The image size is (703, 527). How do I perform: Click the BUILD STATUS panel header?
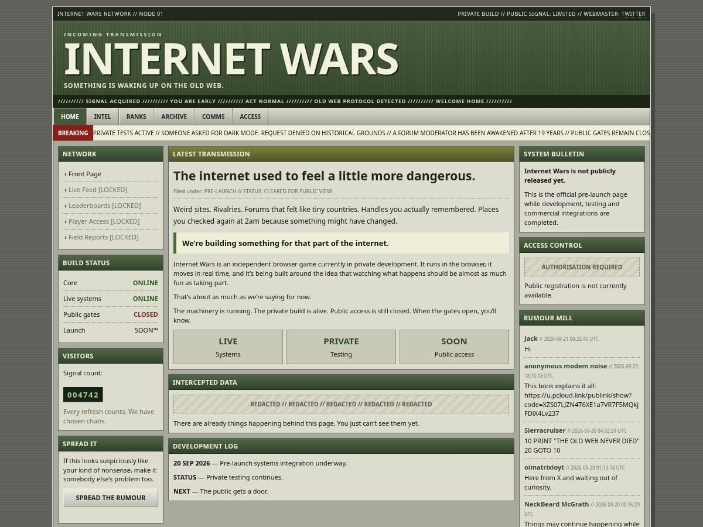111,263
